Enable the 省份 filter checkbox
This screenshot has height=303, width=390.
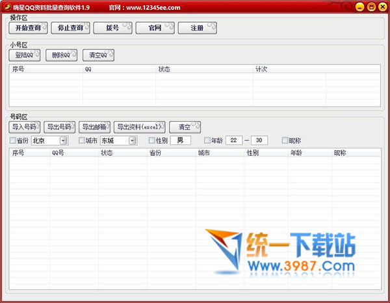(13, 140)
